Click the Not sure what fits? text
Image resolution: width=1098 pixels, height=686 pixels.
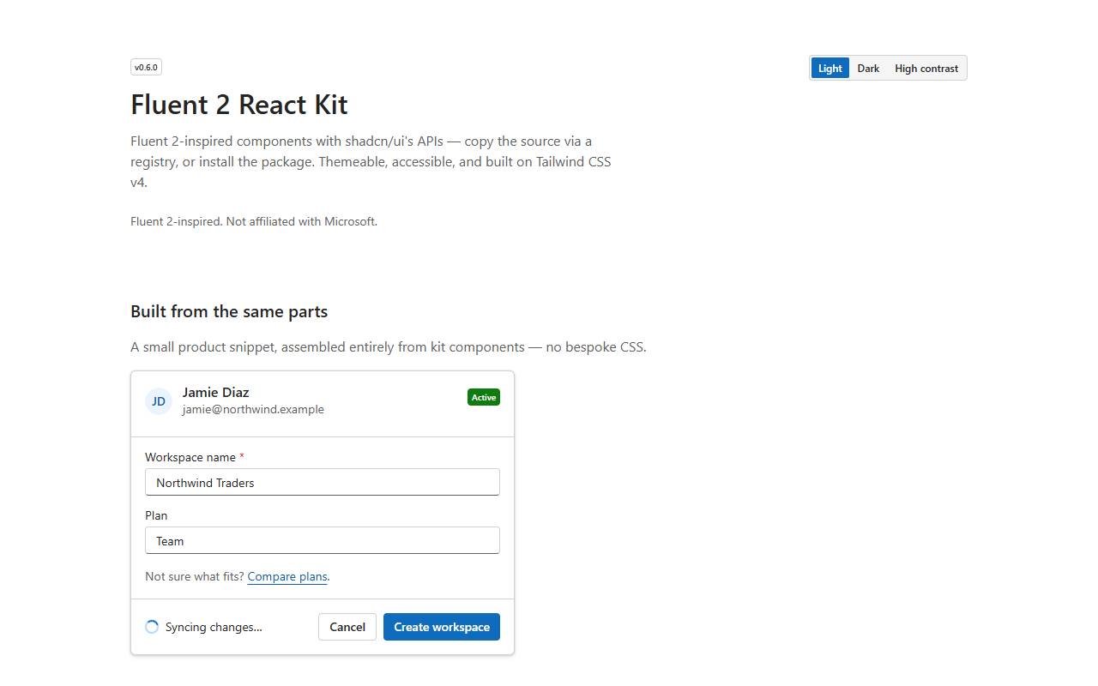tap(195, 576)
